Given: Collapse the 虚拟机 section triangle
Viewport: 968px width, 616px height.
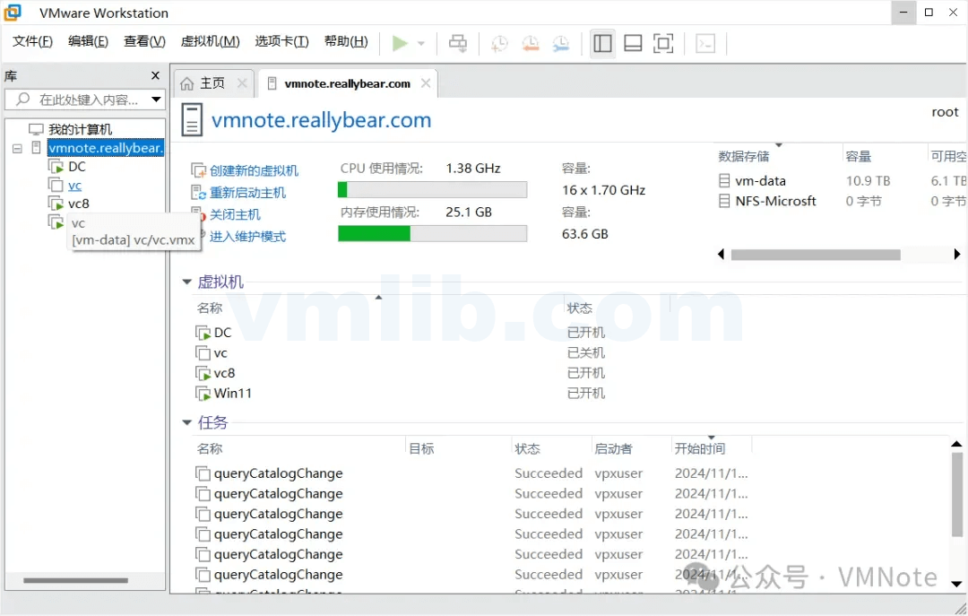Looking at the screenshot, I should (186, 282).
